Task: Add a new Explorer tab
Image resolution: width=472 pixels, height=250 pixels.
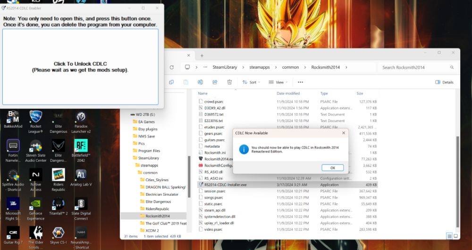Action: click(202, 56)
